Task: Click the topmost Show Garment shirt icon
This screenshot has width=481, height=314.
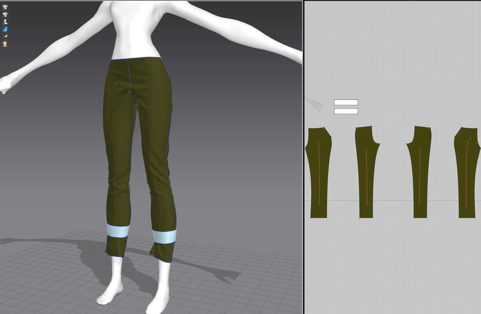Action: (5, 7)
